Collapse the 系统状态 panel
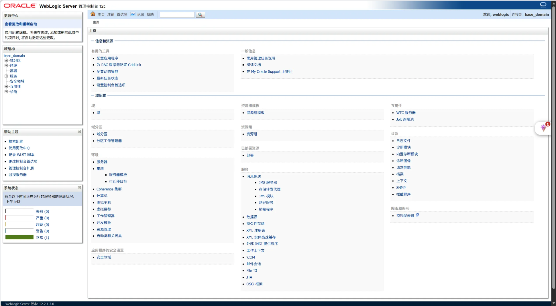The image size is (556, 306). (79, 188)
